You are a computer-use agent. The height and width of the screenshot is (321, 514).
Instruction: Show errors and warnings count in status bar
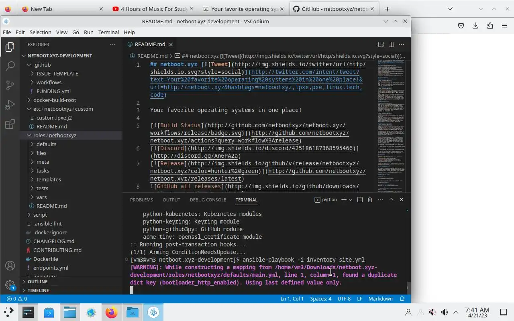pos(17,299)
